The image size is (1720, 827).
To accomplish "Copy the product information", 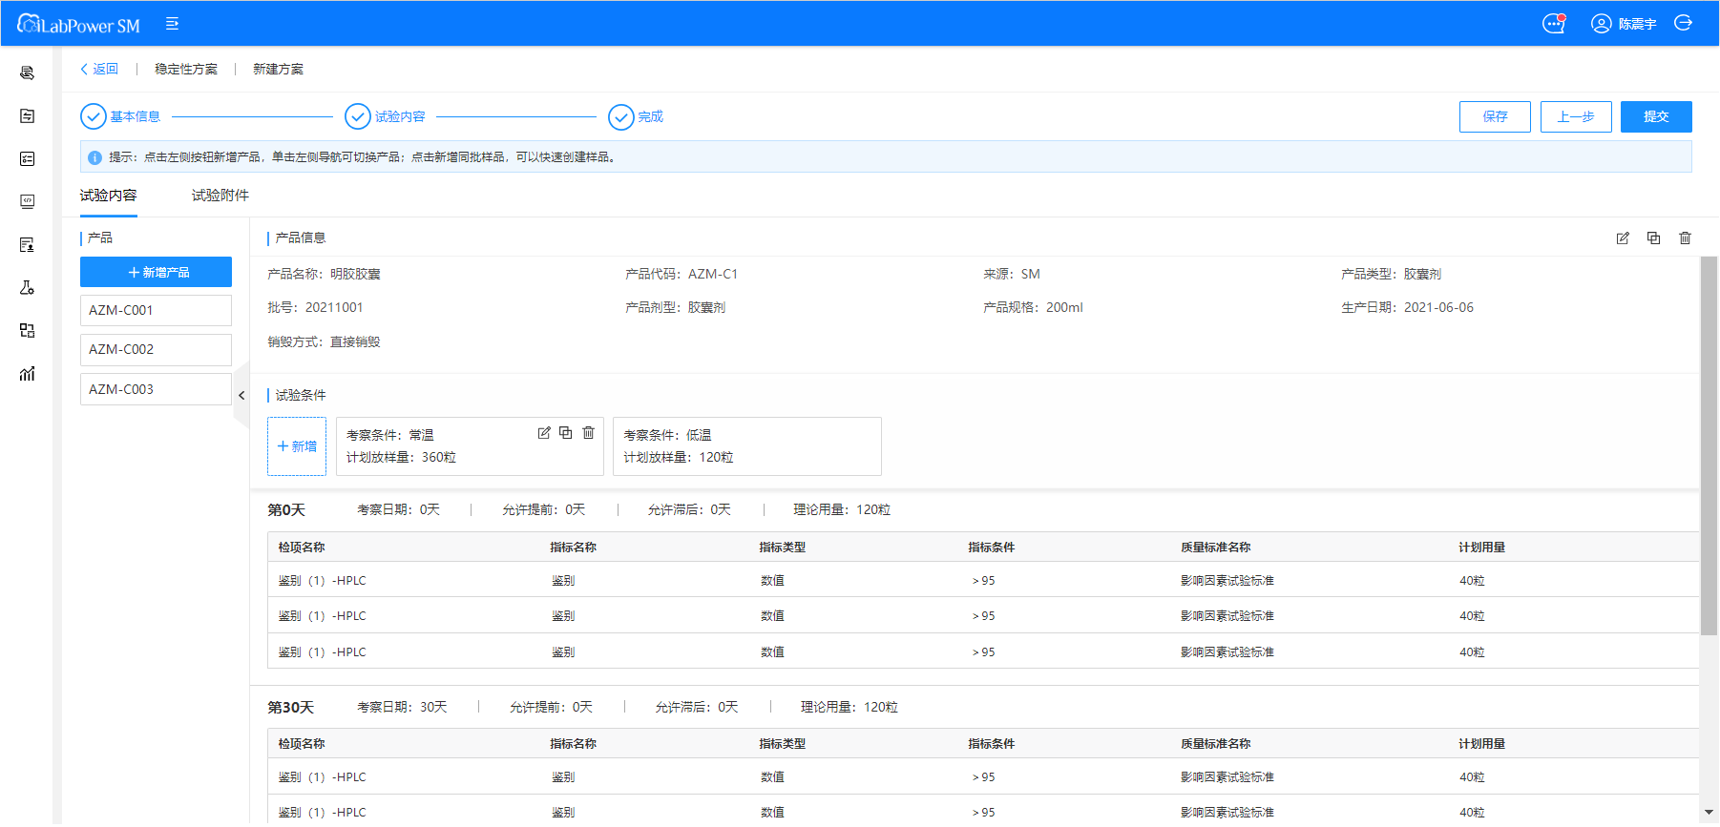I will pyautogui.click(x=1654, y=238).
